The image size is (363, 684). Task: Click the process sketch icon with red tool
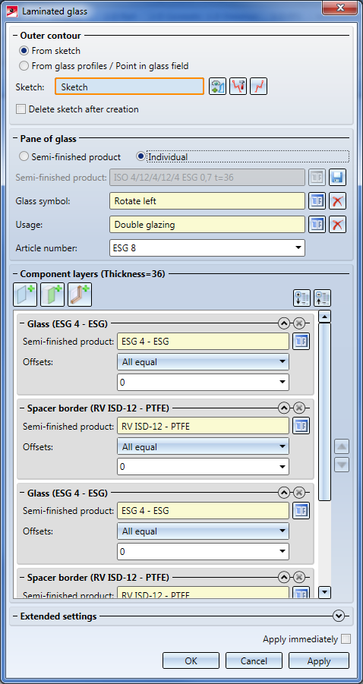coord(238,87)
